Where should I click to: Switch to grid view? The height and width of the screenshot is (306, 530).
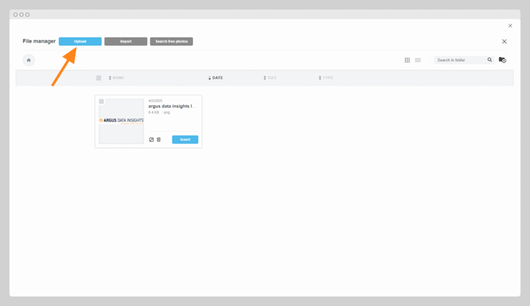(407, 60)
